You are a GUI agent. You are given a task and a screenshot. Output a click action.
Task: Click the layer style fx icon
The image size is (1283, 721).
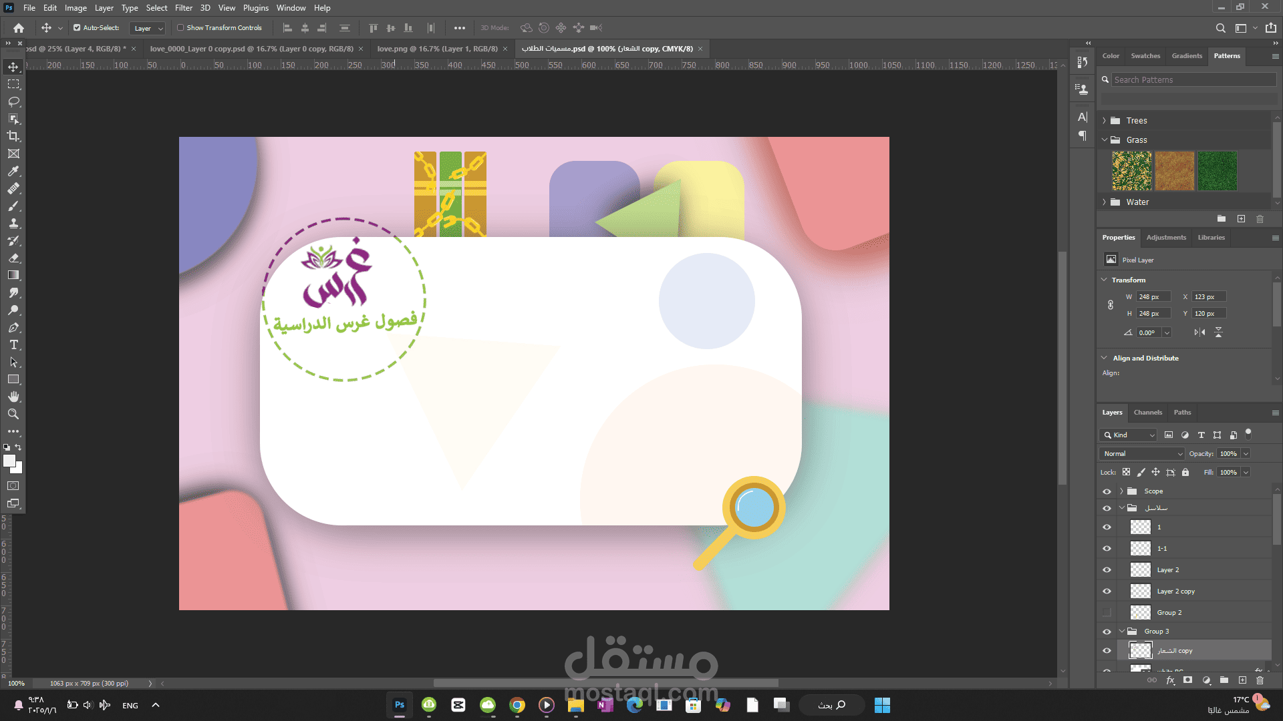(x=1170, y=680)
